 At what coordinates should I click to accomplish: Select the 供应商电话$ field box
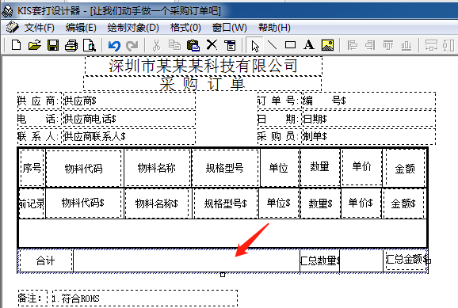[x=129, y=119]
